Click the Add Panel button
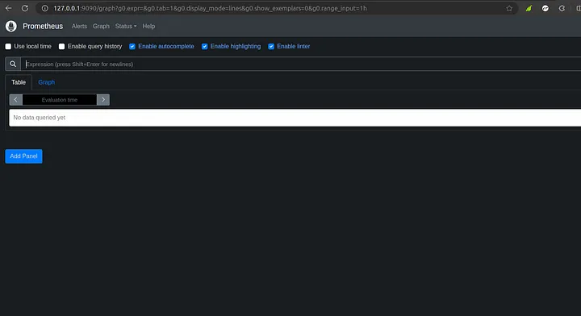This screenshot has height=316, width=581. tap(23, 156)
